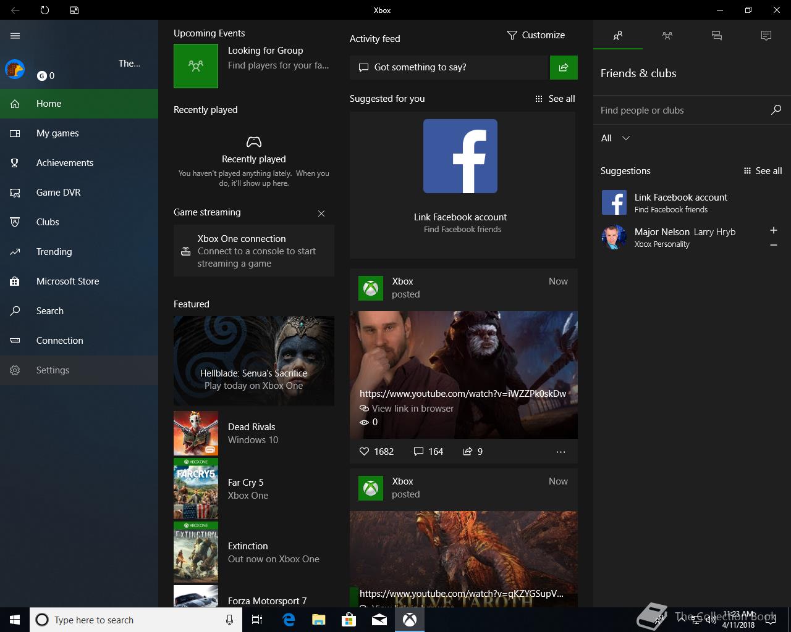Remove Major Nelson suggestion
791x632 pixels.
774,245
